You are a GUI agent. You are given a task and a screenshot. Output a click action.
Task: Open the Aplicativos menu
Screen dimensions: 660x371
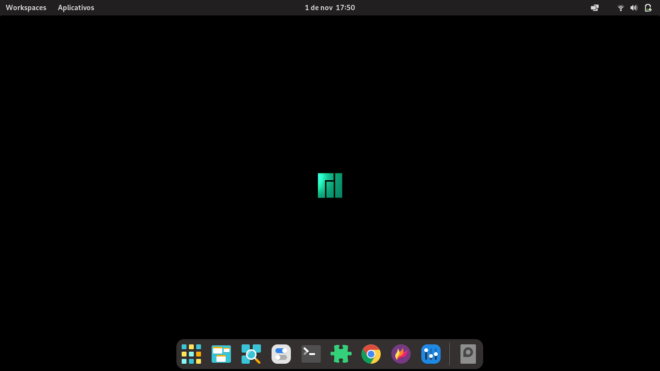[76, 8]
